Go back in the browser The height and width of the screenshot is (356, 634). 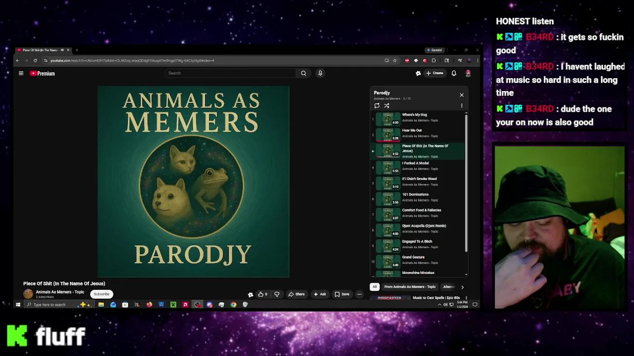(x=18, y=60)
